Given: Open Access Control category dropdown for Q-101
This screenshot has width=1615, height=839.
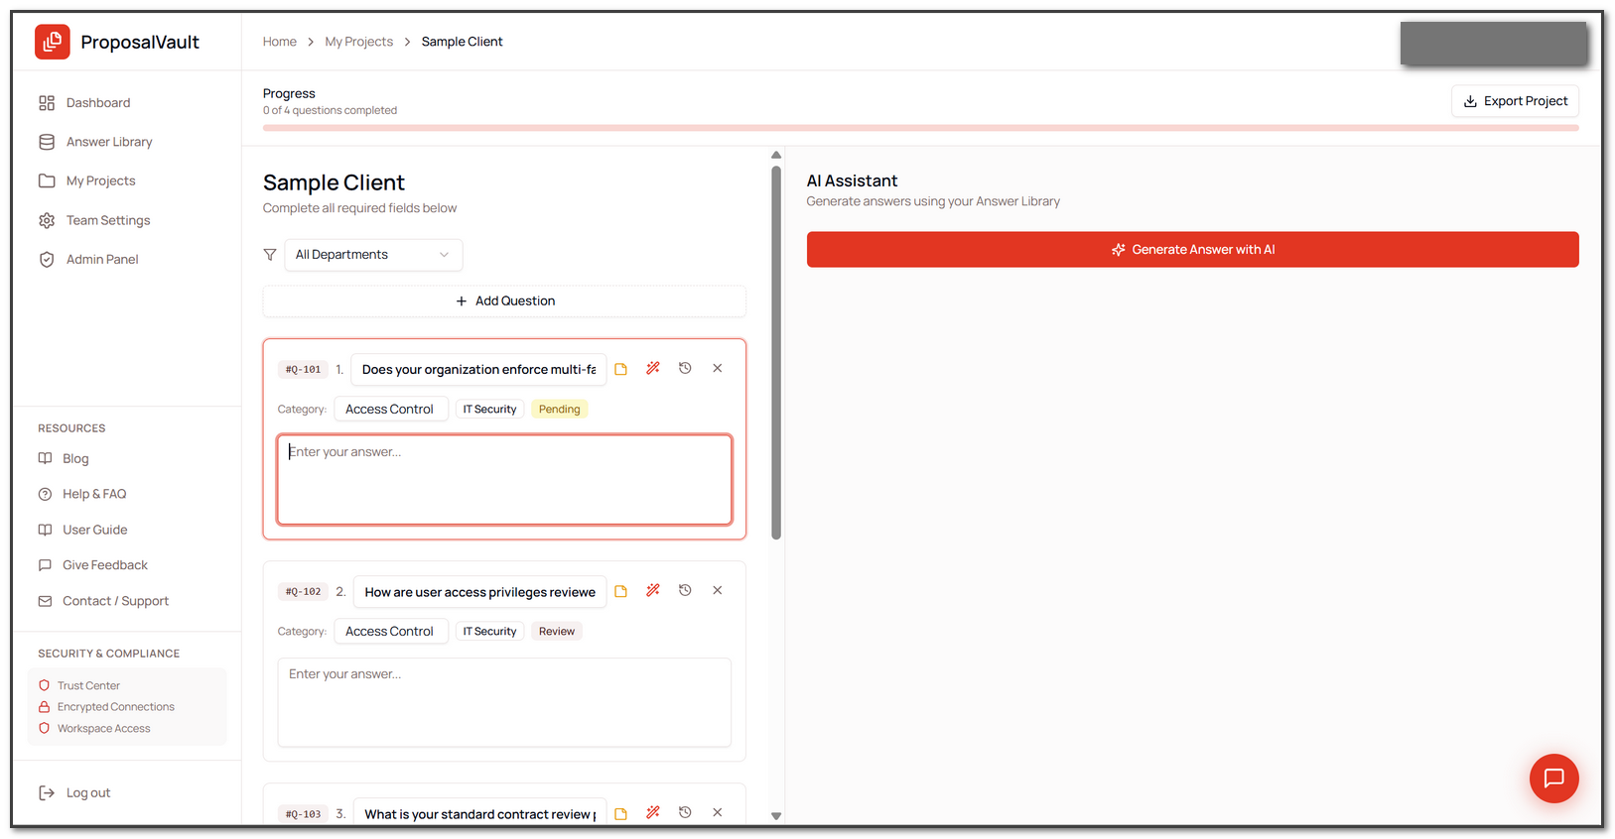Looking at the screenshot, I should [390, 410].
